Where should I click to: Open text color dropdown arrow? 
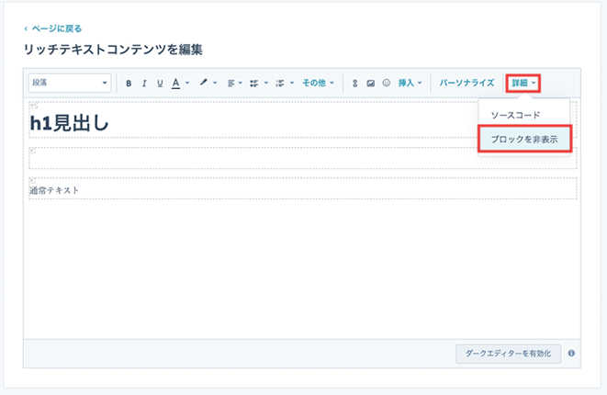pyautogui.click(x=187, y=83)
